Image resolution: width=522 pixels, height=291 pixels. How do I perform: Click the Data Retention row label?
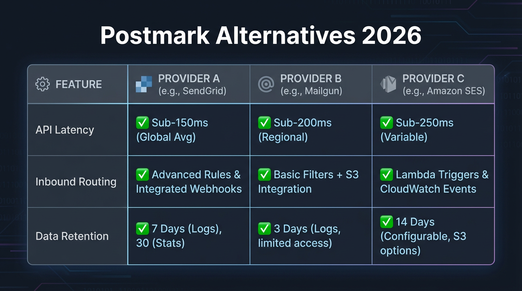click(x=72, y=236)
